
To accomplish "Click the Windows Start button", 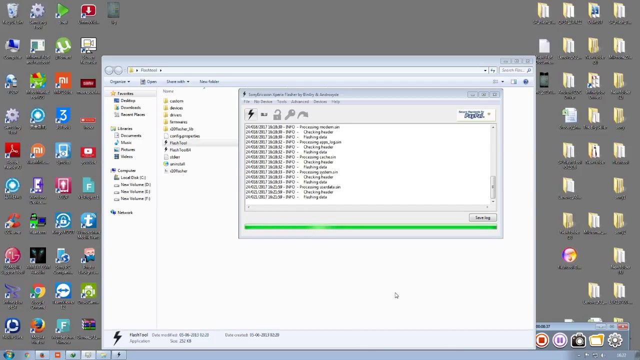I will pyautogui.click(x=9, y=355).
